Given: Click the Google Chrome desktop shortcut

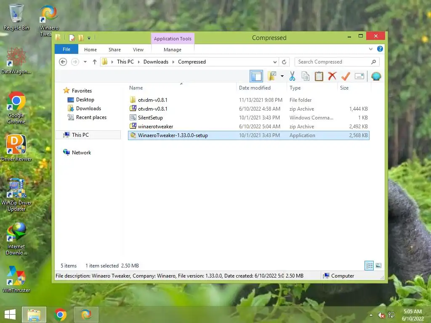Looking at the screenshot, I should (16, 108).
